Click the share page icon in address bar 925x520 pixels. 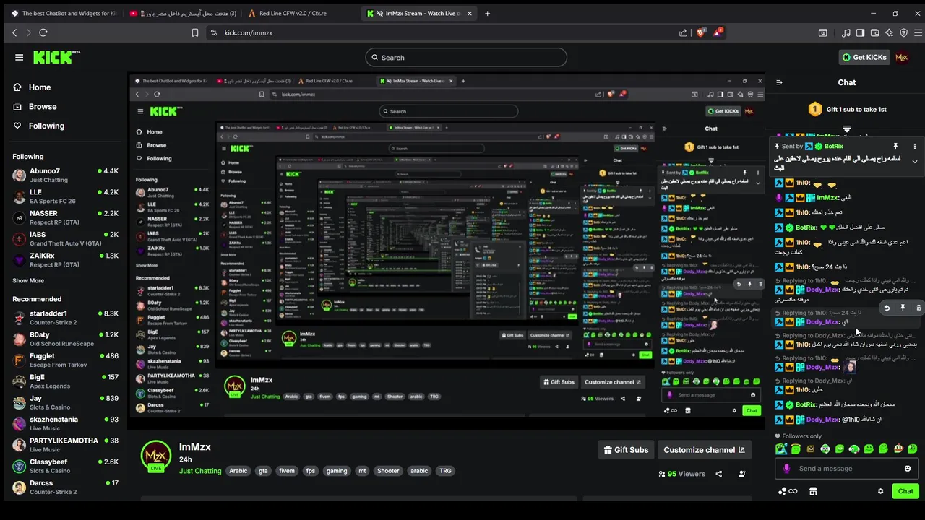tap(683, 32)
